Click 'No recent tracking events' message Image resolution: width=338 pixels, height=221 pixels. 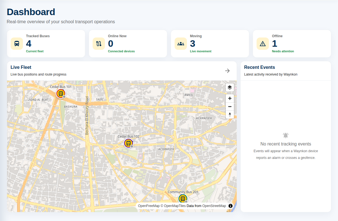286,144
